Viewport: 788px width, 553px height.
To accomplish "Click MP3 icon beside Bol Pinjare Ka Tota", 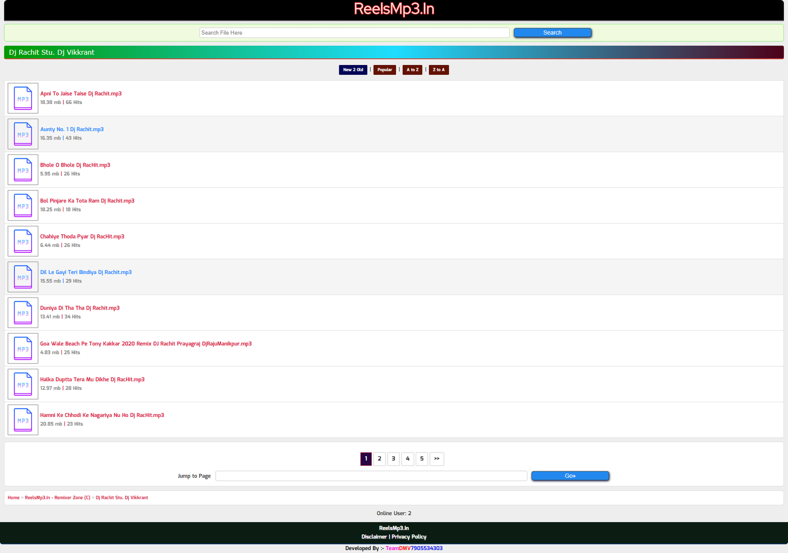I will click(23, 206).
